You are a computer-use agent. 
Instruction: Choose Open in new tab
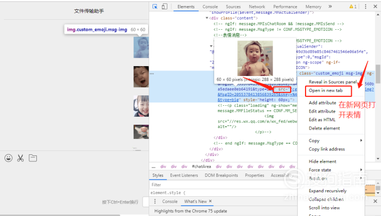[325, 90]
